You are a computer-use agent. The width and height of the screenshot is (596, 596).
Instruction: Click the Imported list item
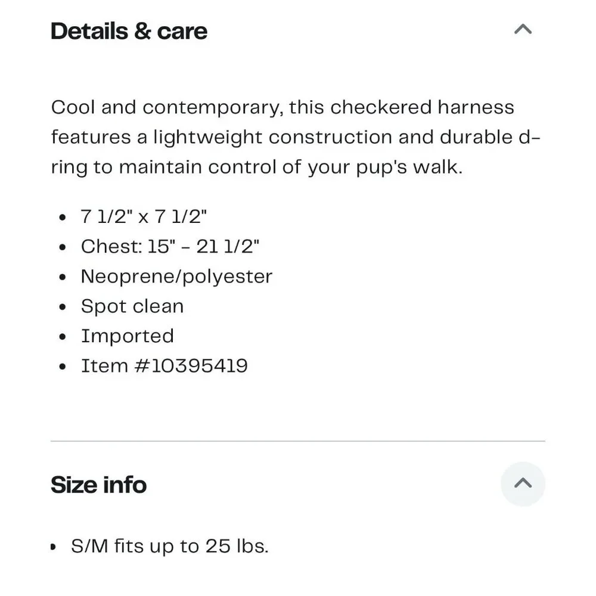128,336
